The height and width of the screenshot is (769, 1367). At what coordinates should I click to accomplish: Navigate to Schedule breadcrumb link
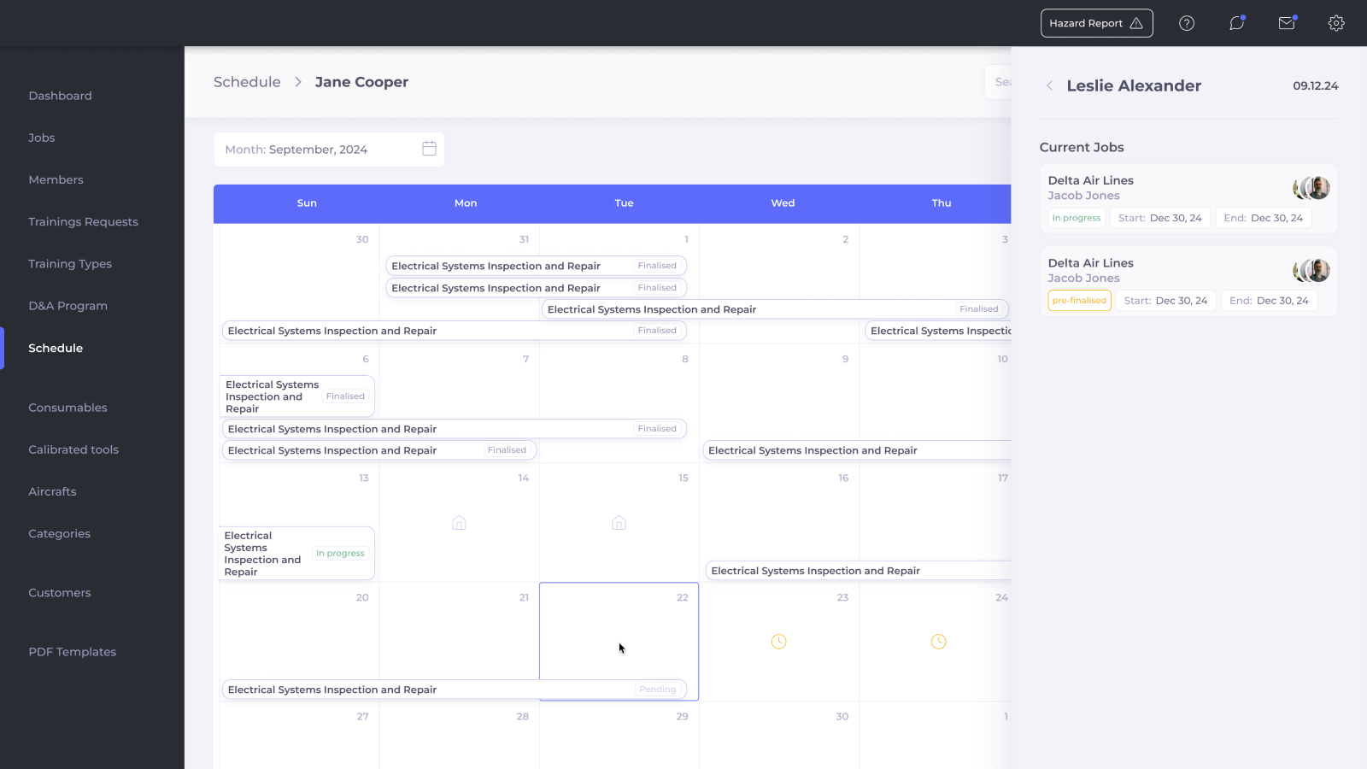[x=247, y=82]
